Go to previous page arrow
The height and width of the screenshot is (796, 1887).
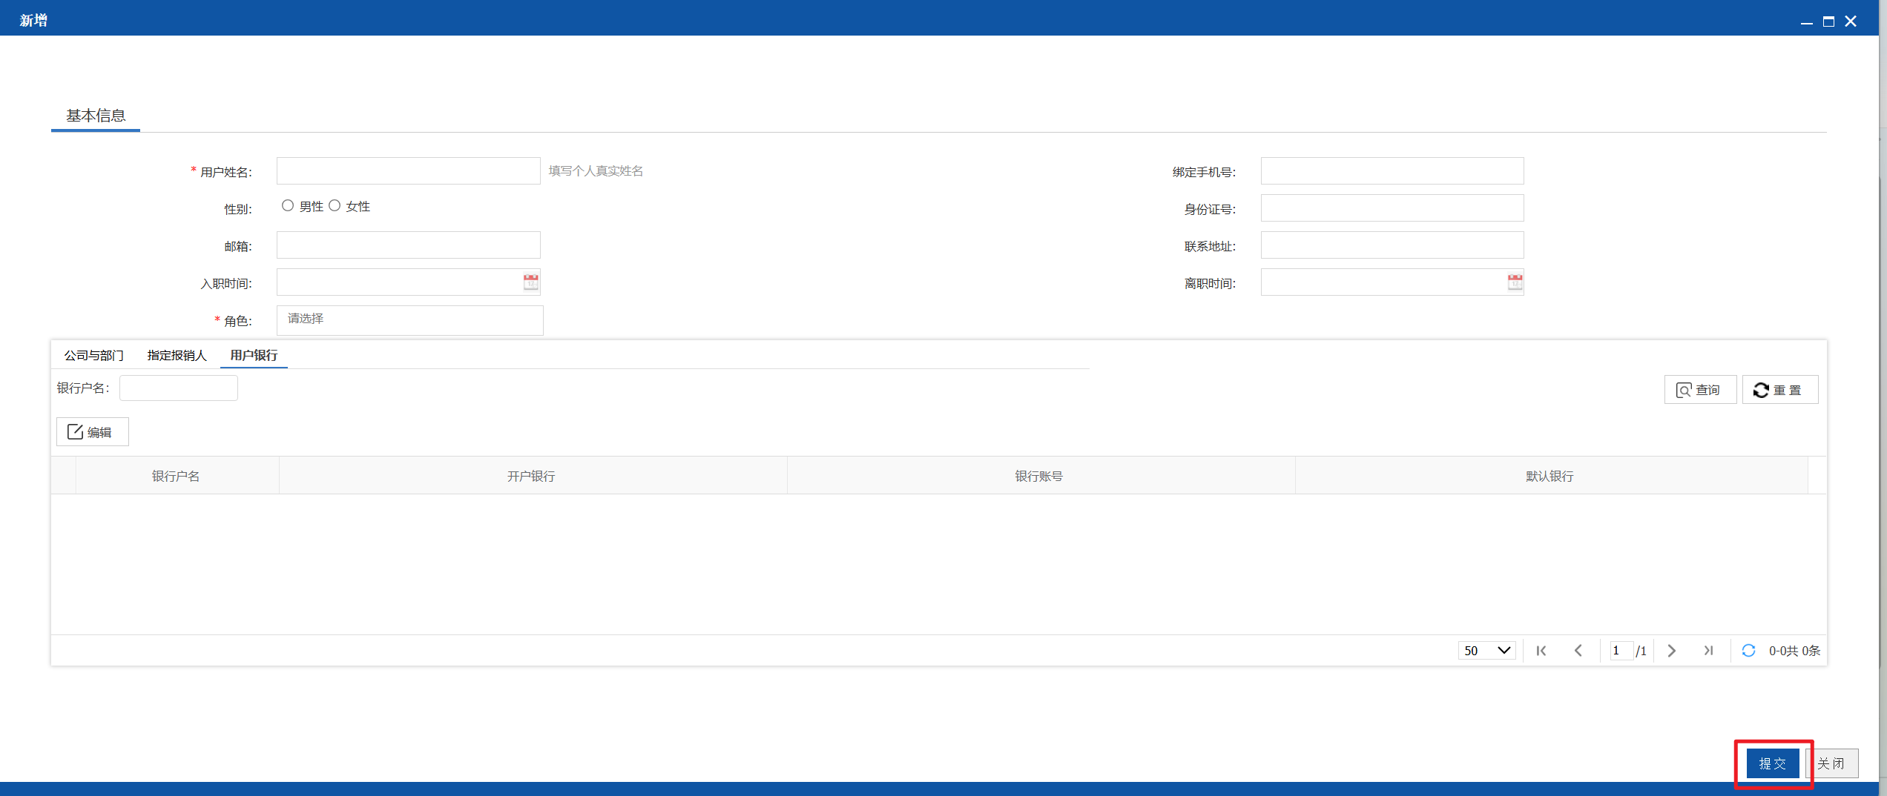coord(1578,651)
